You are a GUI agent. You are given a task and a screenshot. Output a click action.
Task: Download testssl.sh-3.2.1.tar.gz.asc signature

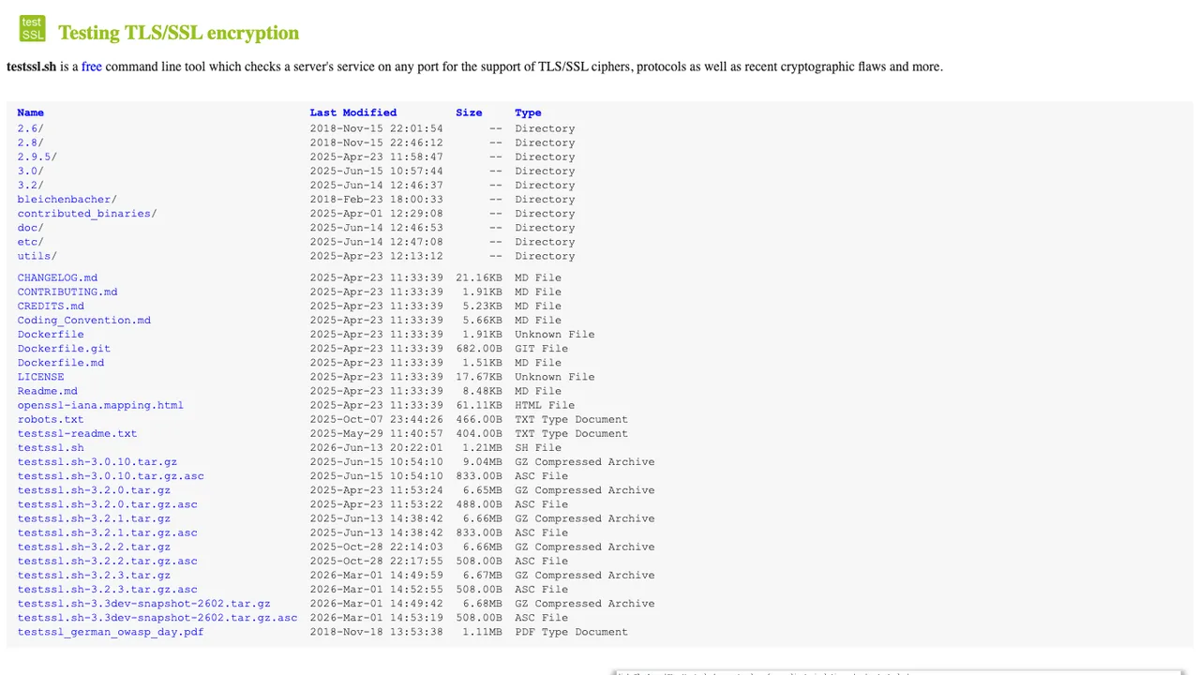107,532
